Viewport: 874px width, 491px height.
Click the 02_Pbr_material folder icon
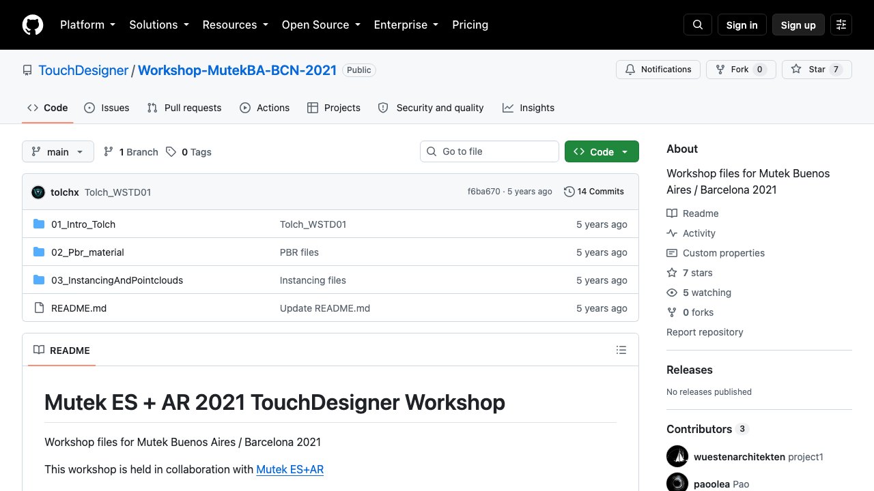coord(39,252)
